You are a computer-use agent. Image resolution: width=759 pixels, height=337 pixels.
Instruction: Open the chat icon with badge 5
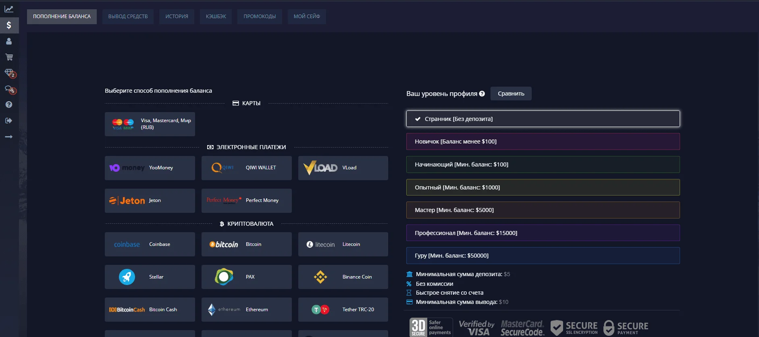[9, 89]
